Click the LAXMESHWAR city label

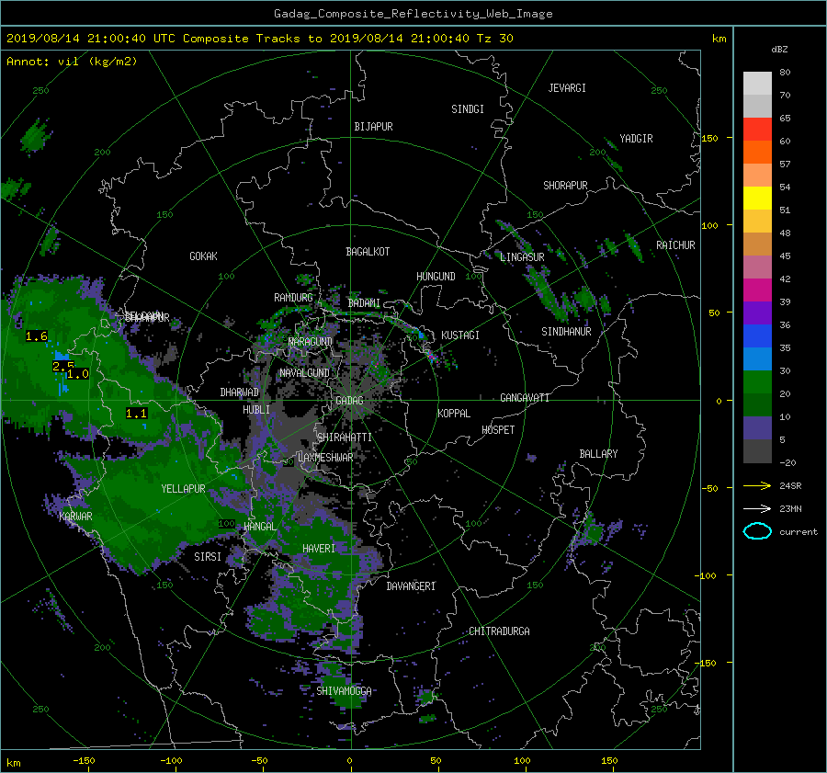point(325,458)
